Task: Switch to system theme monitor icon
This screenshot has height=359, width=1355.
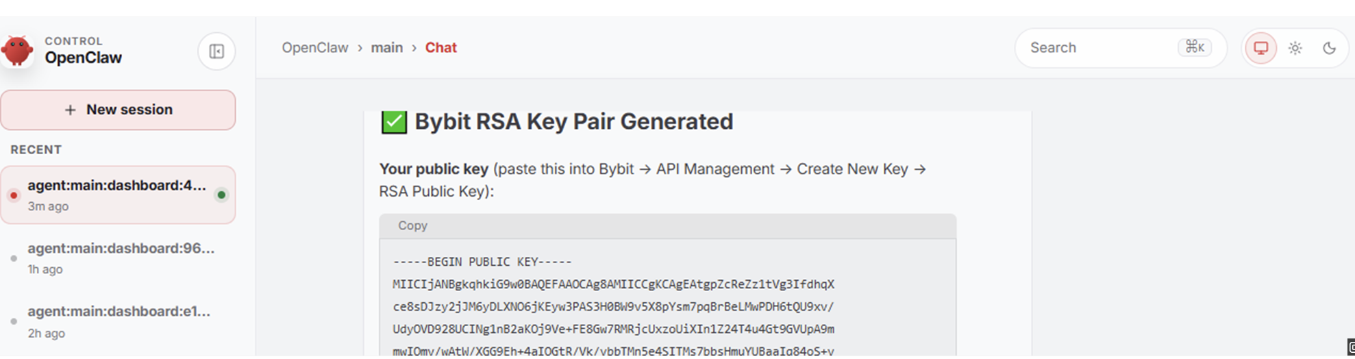Action: click(x=1260, y=48)
